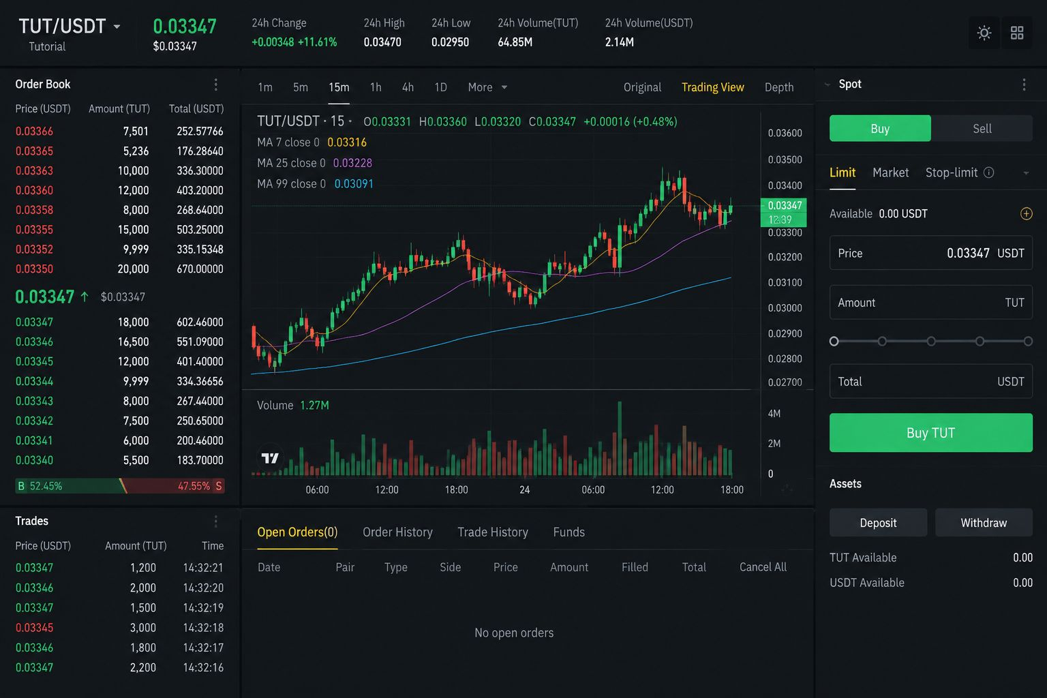This screenshot has height=698, width=1047.
Task: Select bid price 0.03343 in order book
Action: coord(34,401)
